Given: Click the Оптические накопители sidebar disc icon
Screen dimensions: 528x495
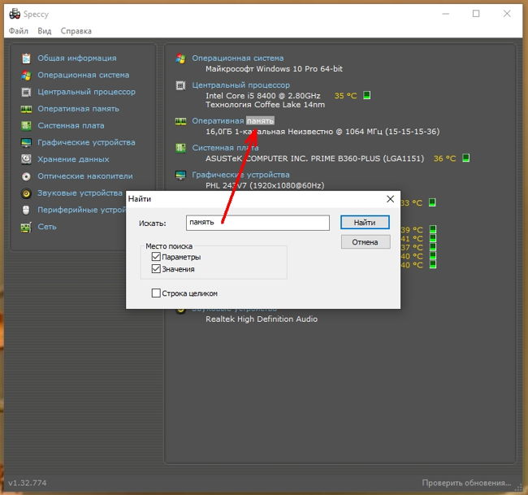Looking at the screenshot, I should click(26, 176).
